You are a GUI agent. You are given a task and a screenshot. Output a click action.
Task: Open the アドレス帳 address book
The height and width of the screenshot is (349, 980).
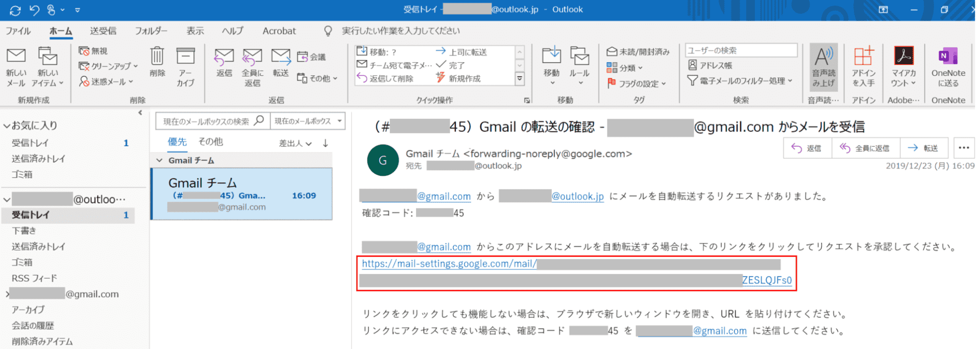point(710,65)
